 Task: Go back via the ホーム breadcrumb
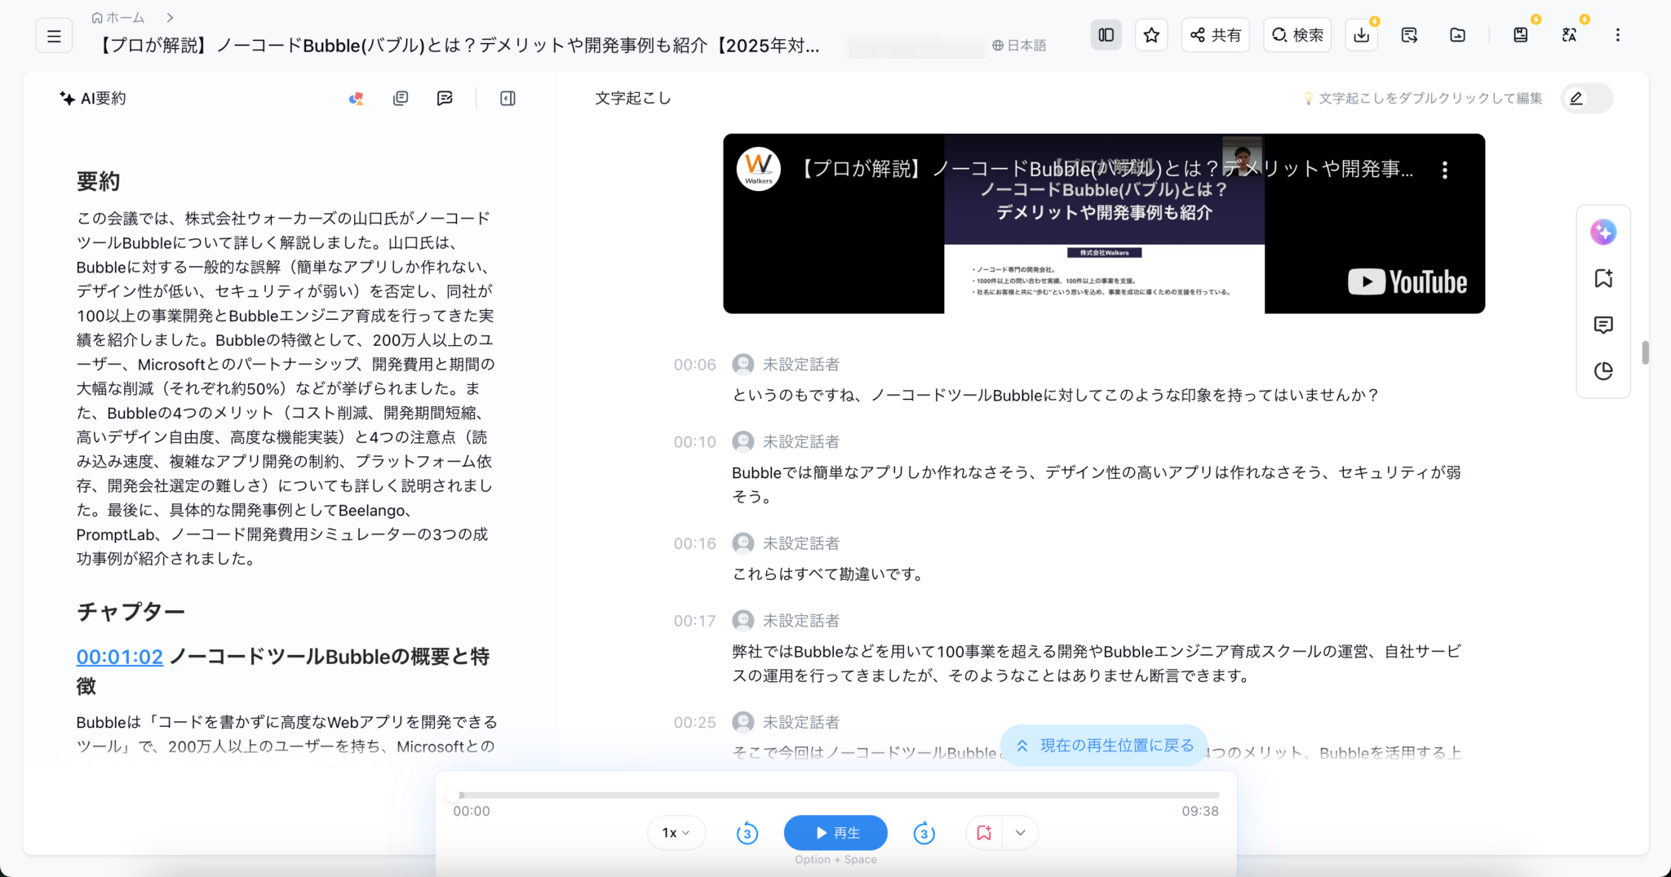(x=119, y=16)
